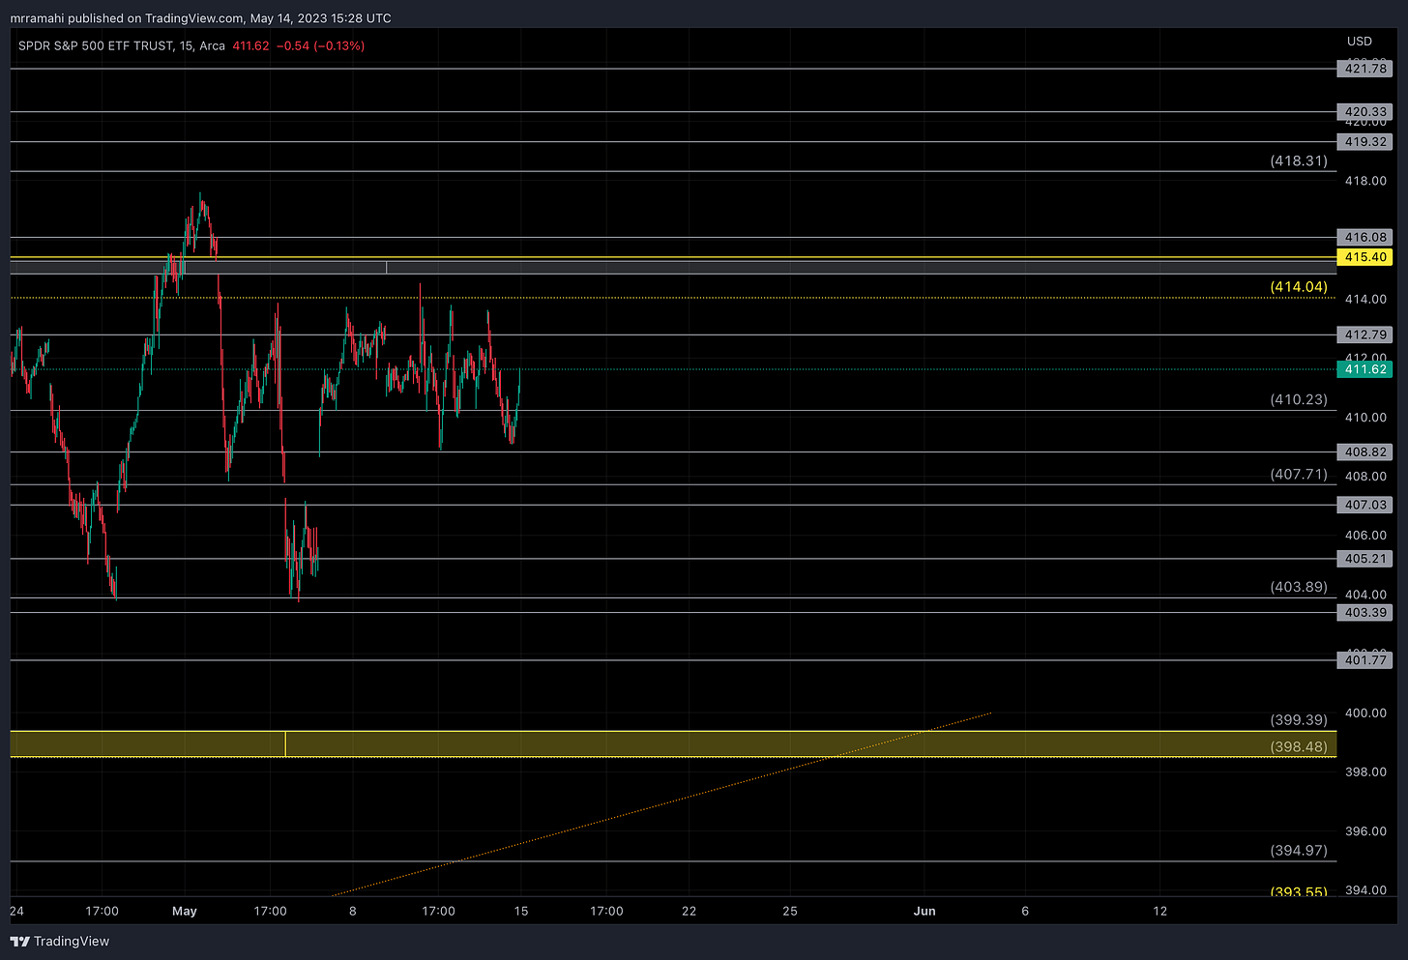Screen dimensions: 1408x960
Task: Click the gray 415 resistance zone band
Action: 673,267
